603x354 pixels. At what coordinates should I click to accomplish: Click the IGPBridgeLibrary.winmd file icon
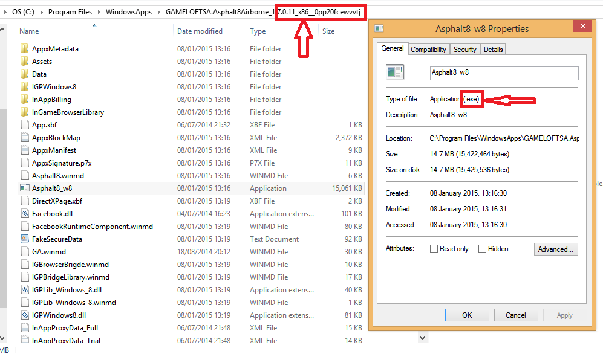coord(25,277)
